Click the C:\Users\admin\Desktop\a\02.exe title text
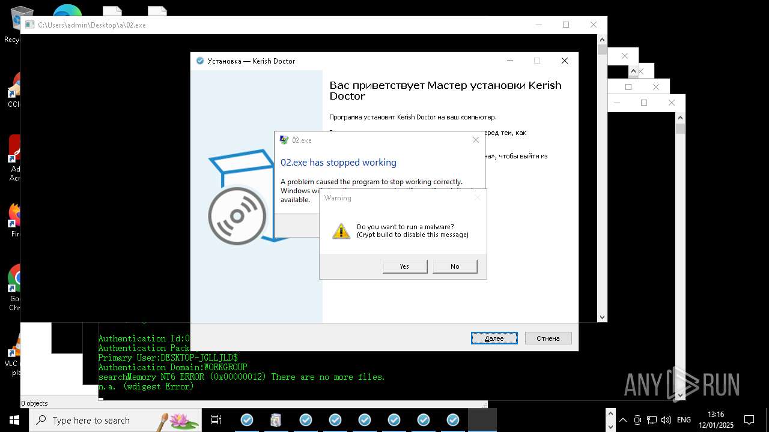The width and height of the screenshot is (769, 432). (92, 25)
